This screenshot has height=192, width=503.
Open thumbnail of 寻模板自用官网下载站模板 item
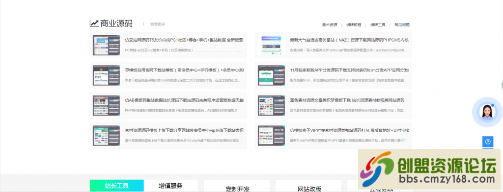point(106,75)
